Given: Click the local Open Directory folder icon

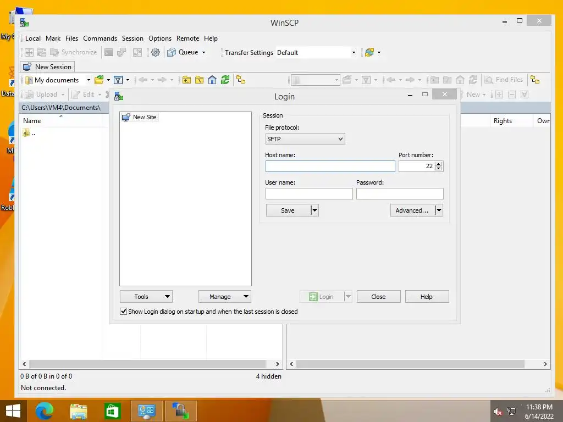Looking at the screenshot, I should (99, 80).
